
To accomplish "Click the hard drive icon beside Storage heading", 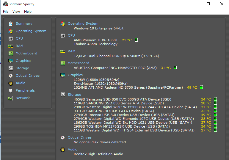I will [63, 95].
